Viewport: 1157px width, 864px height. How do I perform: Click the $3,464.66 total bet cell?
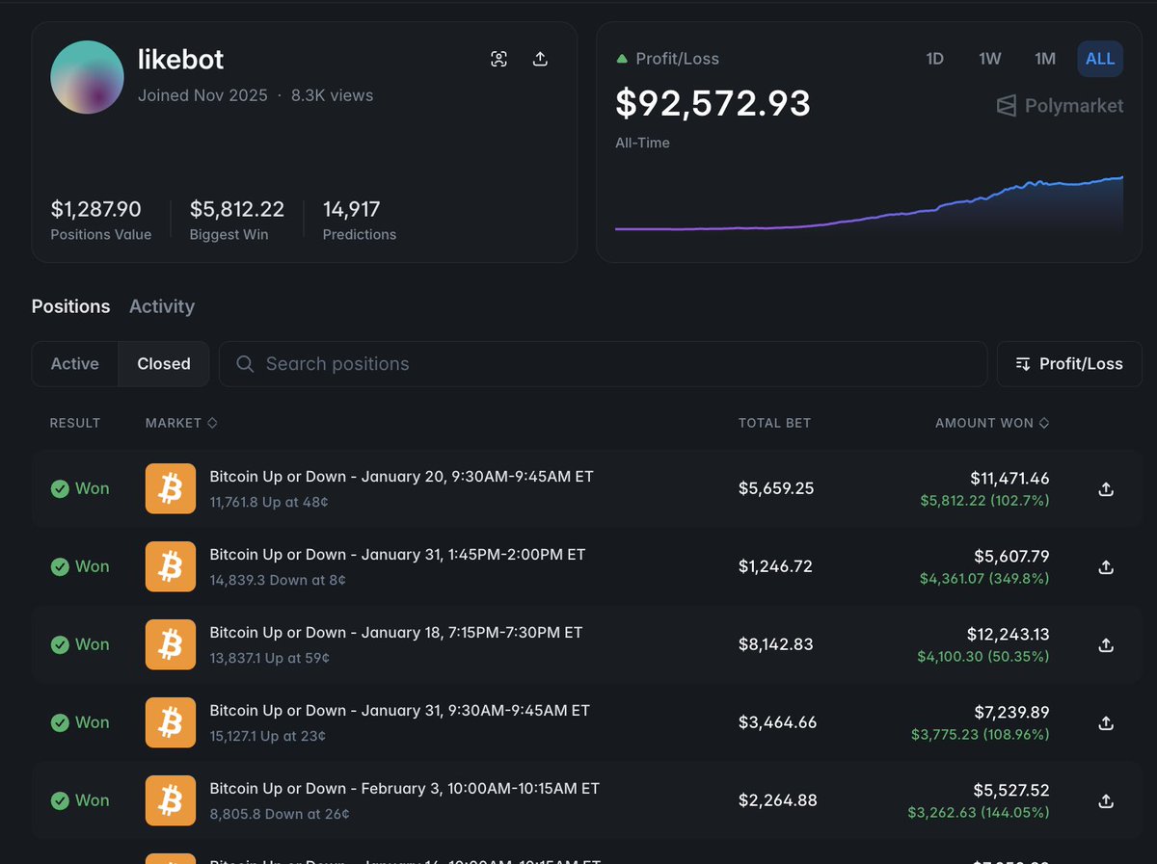pyautogui.click(x=777, y=722)
